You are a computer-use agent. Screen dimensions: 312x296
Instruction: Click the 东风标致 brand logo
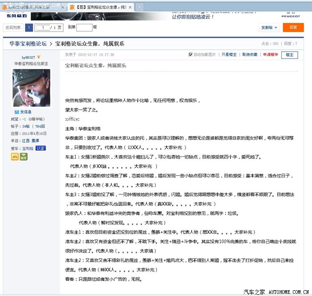17,16
